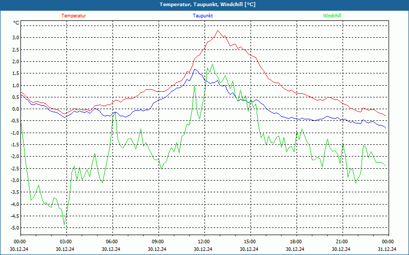This screenshot has width=409, height=255.
Task: Click the -2,0 y-axis value
Action: click(15, 157)
